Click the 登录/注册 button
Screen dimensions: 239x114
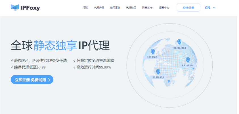click(188, 8)
